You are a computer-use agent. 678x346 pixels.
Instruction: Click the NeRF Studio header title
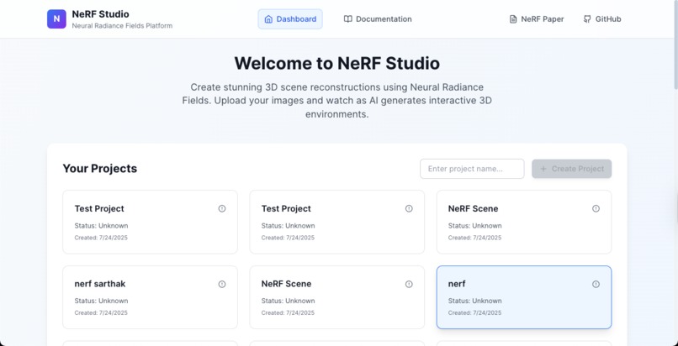pos(100,14)
